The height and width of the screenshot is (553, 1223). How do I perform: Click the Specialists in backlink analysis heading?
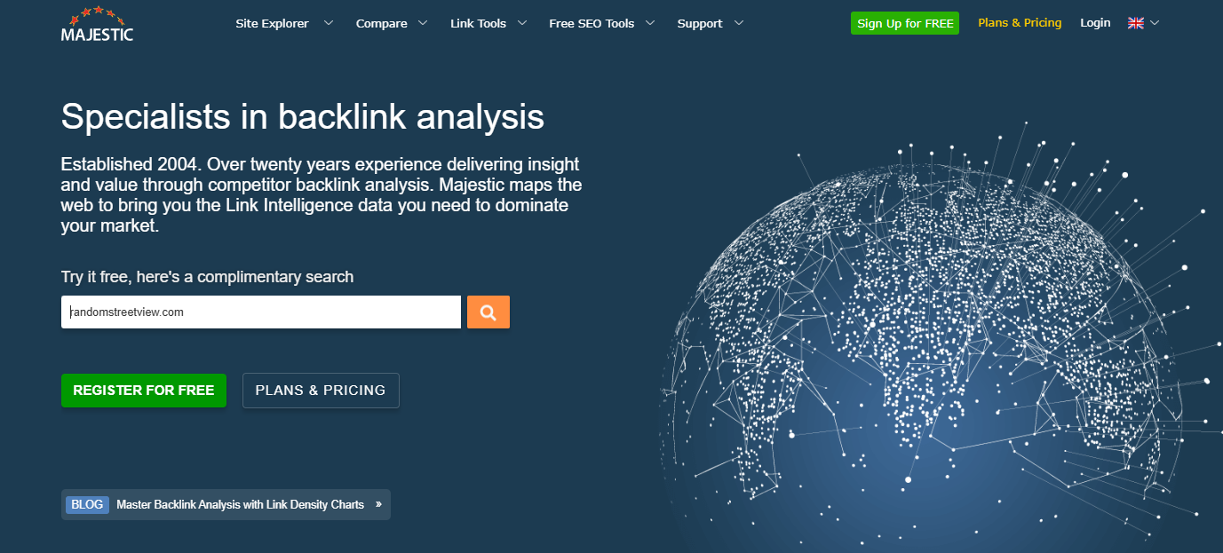click(303, 117)
